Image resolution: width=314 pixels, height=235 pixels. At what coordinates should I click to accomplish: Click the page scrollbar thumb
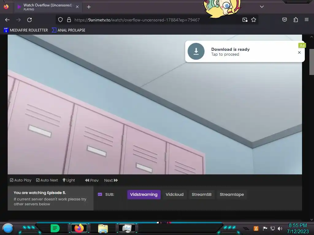[x=312, y=62]
